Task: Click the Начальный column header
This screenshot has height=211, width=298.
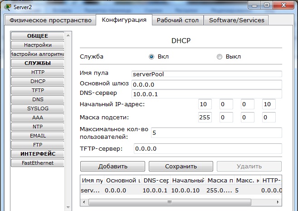Action: [188, 180]
